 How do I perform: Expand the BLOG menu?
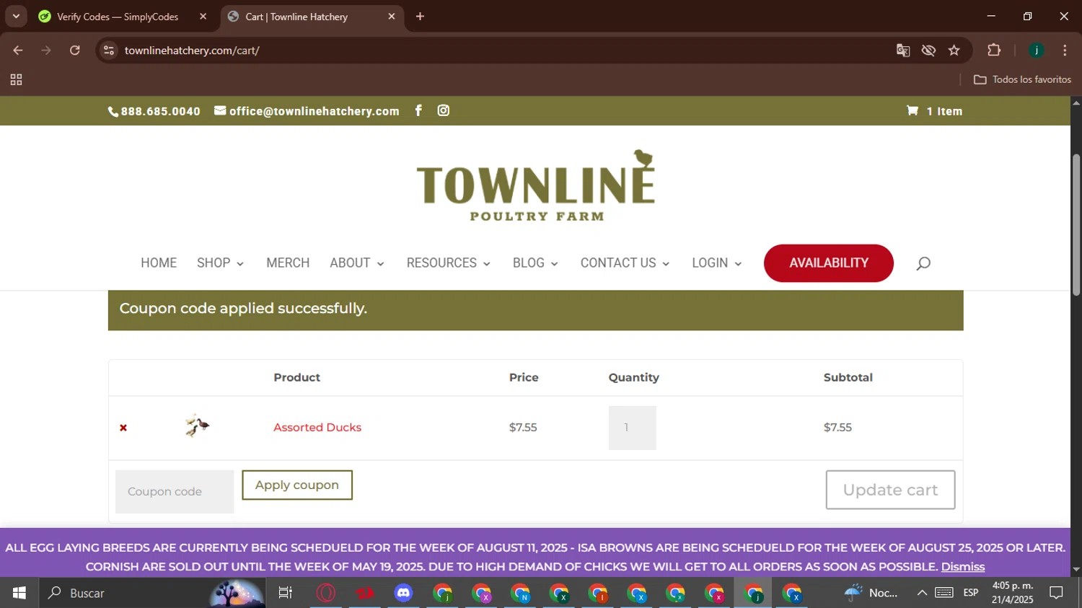coord(535,263)
